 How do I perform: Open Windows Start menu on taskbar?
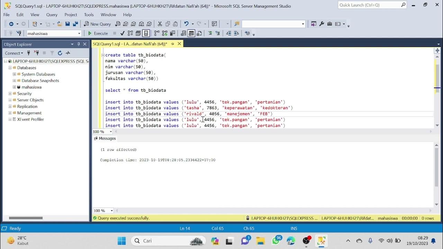121,241
